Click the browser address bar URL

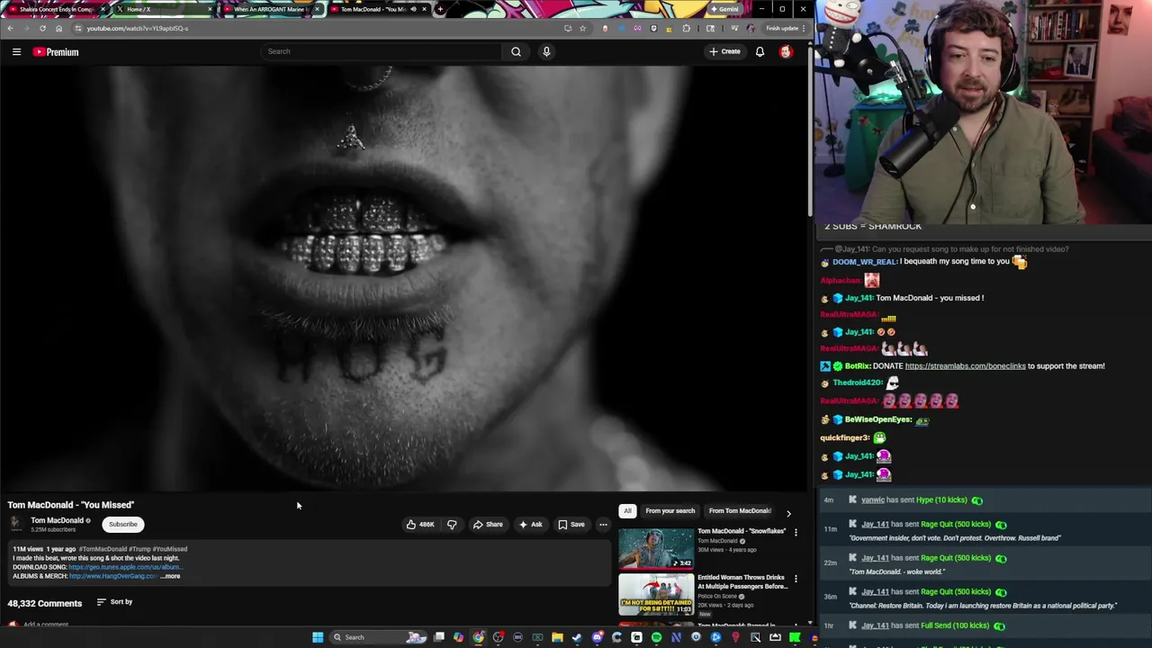tap(138, 28)
